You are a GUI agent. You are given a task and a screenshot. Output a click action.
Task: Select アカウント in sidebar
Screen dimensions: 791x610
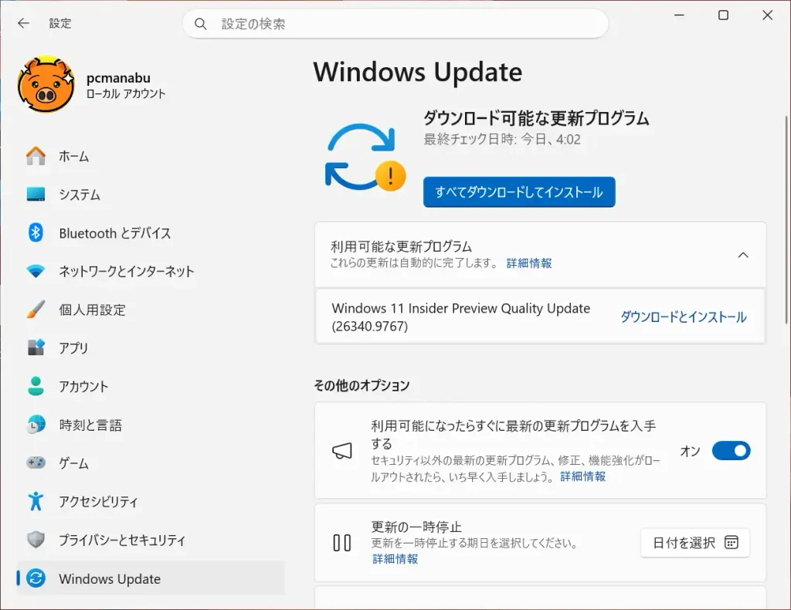[151, 386]
